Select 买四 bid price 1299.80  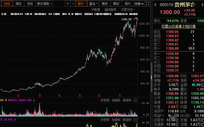point(172,66)
